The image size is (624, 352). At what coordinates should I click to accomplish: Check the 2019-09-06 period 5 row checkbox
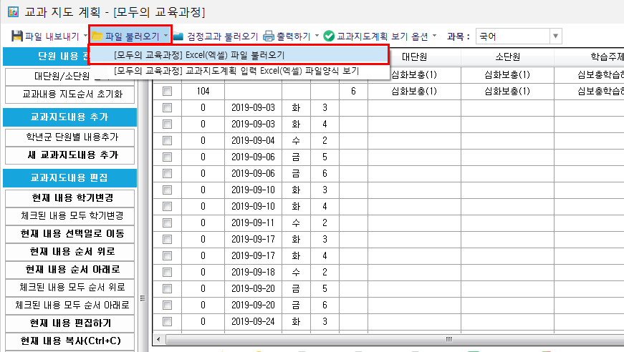click(x=167, y=157)
